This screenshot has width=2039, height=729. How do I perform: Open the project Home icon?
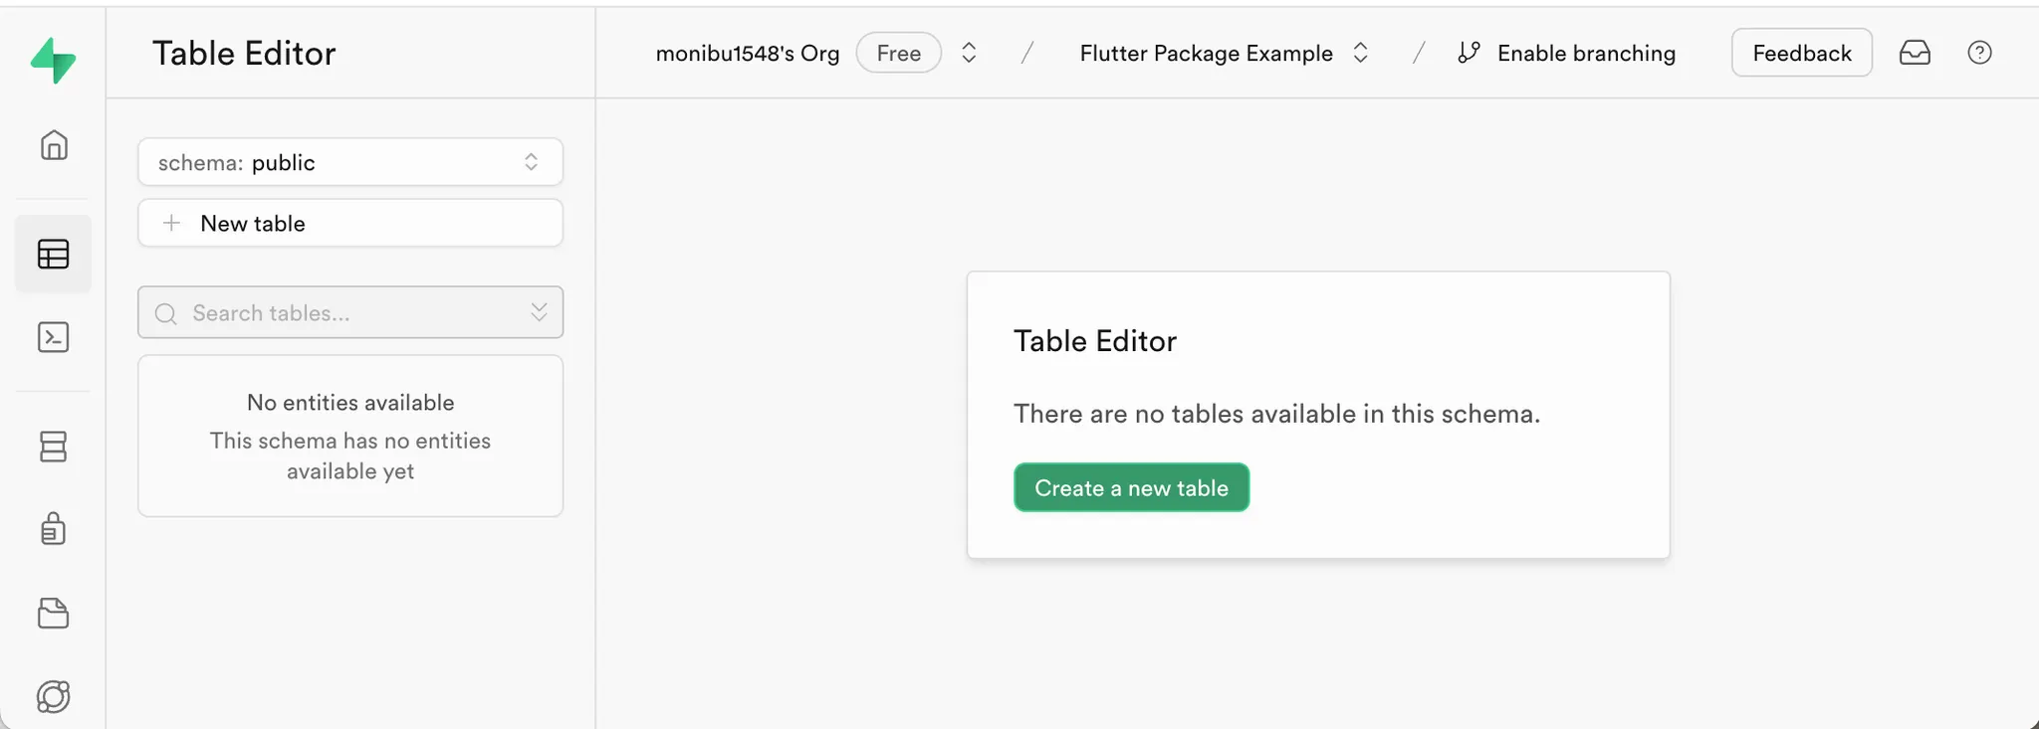click(54, 145)
